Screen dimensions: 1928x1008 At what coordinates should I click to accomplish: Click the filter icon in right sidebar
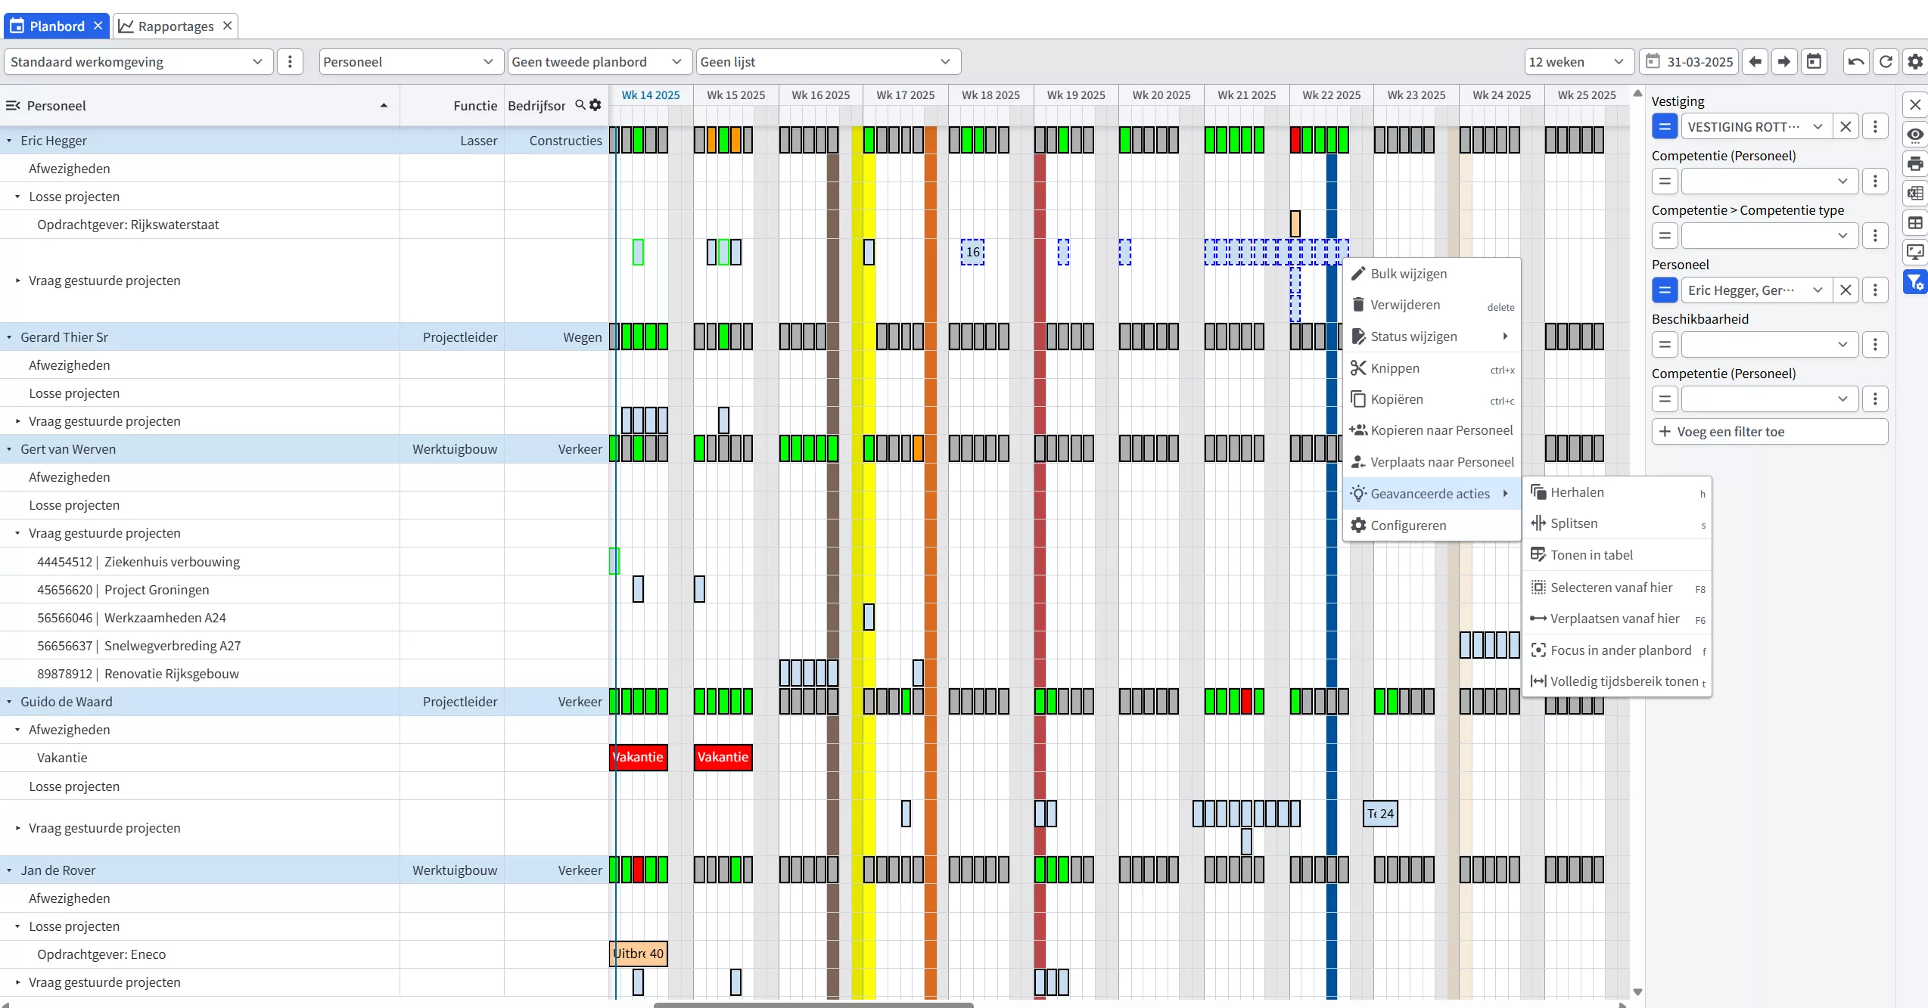pos(1915,283)
